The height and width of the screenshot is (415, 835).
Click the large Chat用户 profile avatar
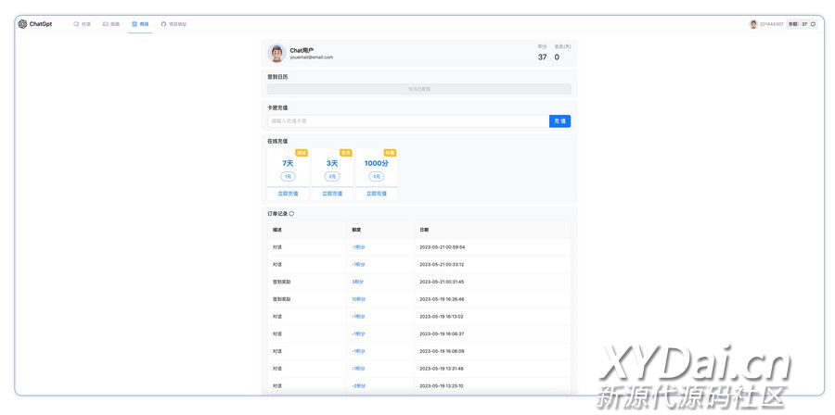[x=276, y=53]
